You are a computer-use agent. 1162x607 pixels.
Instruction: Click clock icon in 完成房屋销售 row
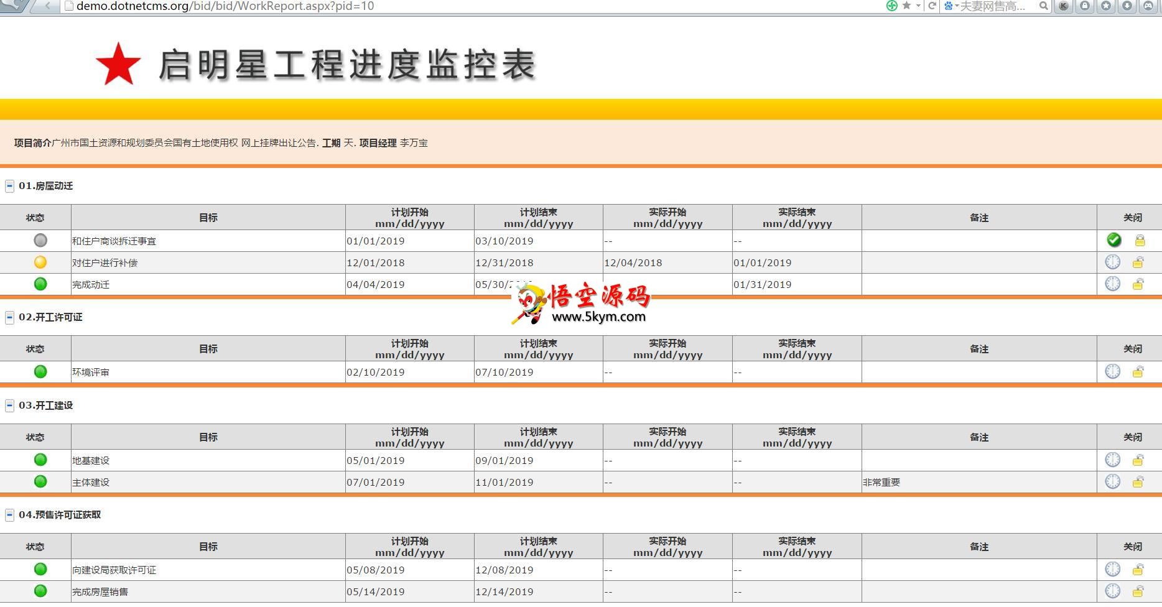click(x=1113, y=591)
